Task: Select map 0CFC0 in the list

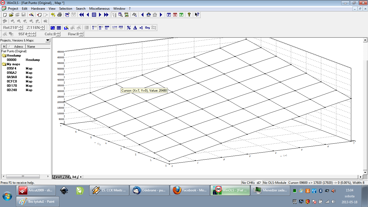Action: click(12, 81)
